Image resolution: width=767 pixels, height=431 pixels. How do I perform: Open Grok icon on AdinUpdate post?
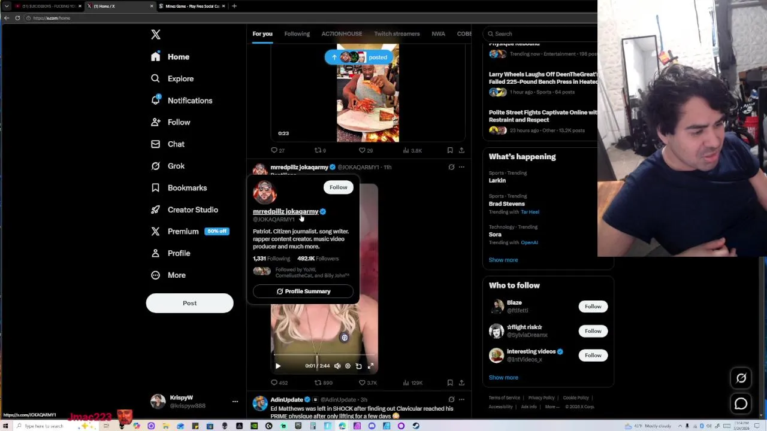coord(451,399)
